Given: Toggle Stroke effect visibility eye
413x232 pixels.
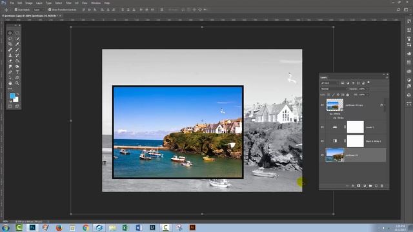Looking at the screenshot, I should tap(335, 118).
